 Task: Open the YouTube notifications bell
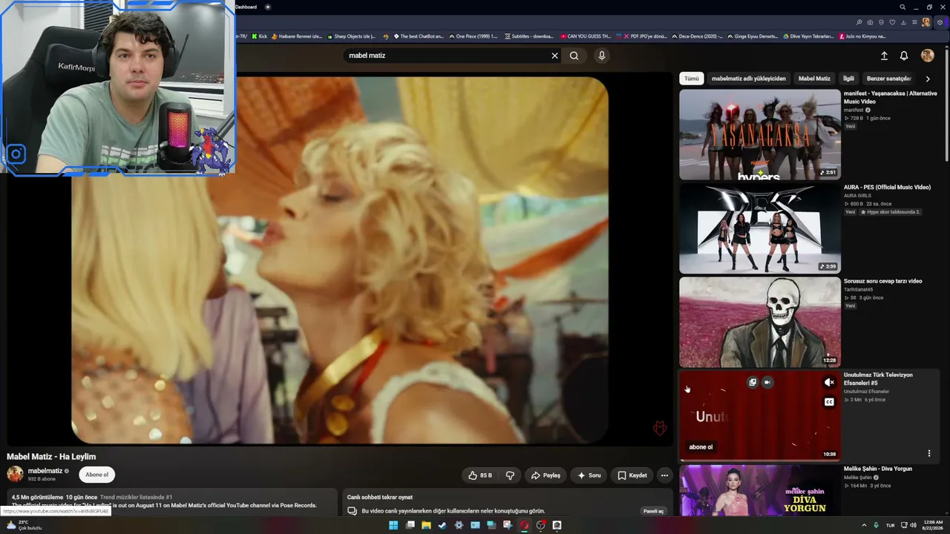[904, 56]
